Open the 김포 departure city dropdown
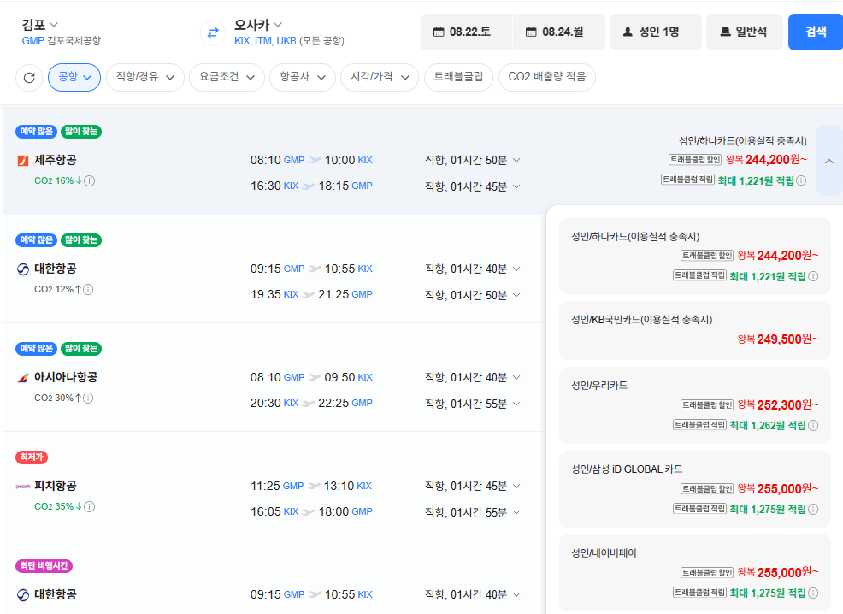Viewport: 843px width, 614px height. [40, 25]
